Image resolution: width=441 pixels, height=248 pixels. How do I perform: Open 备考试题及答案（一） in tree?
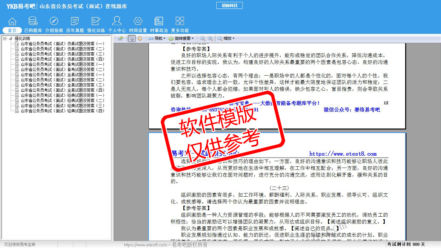(63, 64)
